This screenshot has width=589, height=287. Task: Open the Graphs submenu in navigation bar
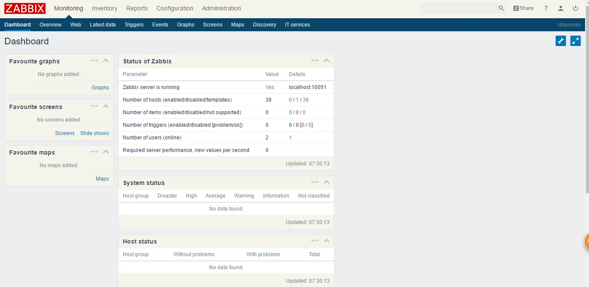point(186,25)
